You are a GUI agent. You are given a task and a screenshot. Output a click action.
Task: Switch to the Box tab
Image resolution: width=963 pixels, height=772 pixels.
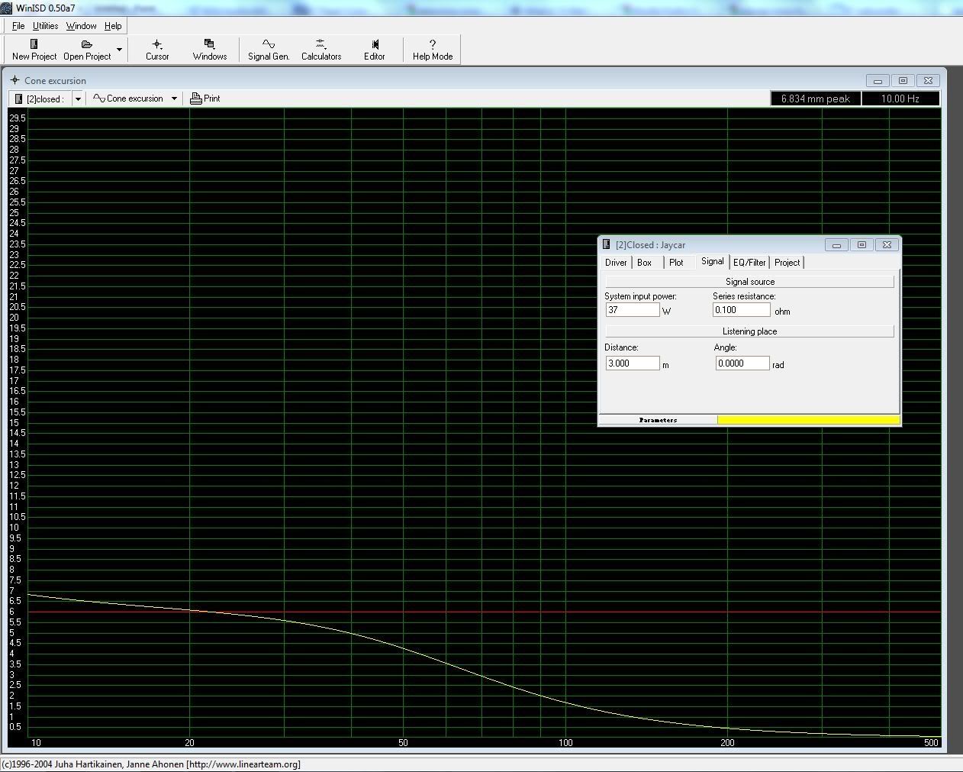click(645, 263)
